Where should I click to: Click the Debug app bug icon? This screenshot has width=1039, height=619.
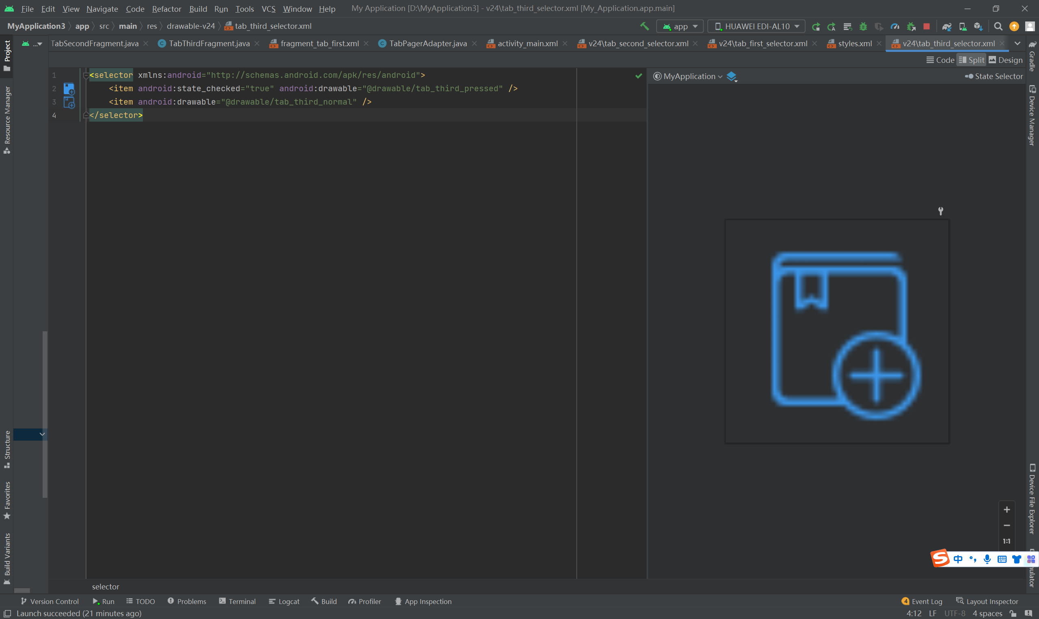coord(863,26)
